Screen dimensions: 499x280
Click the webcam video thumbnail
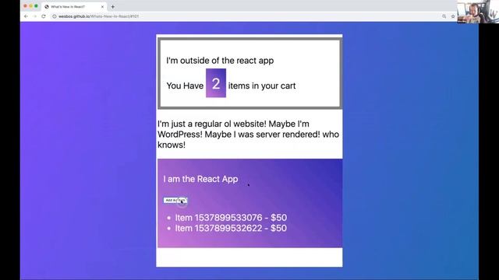point(478,12)
